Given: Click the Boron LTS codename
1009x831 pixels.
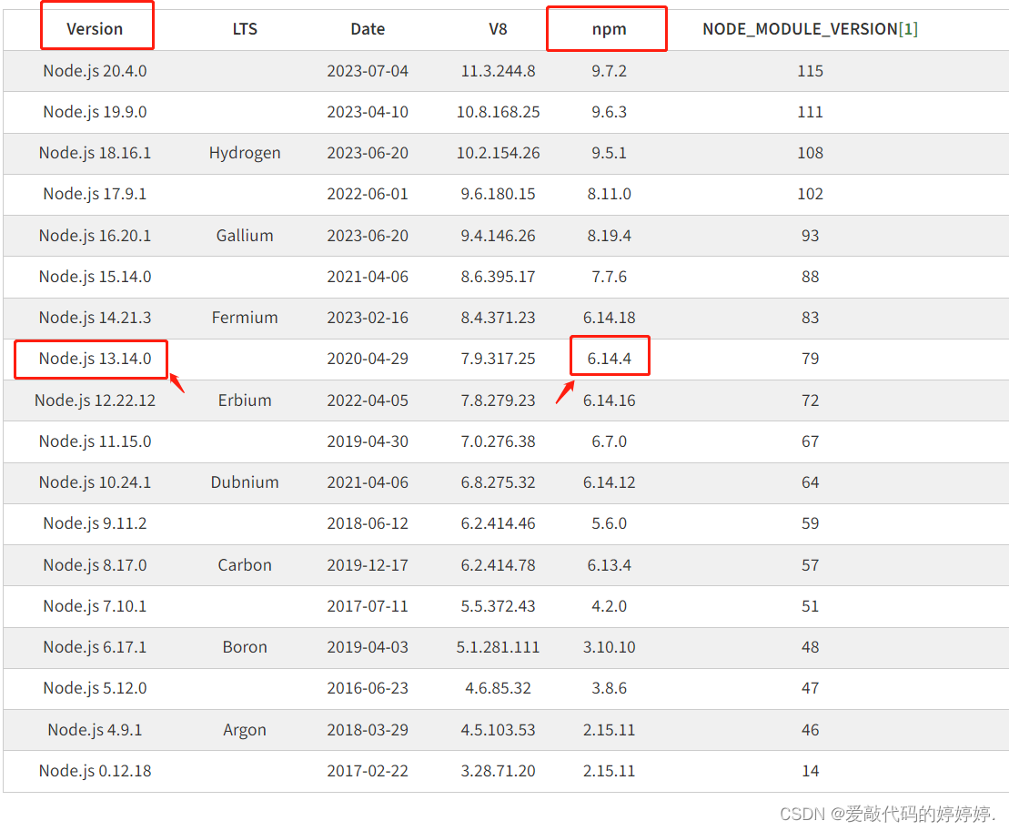Looking at the screenshot, I should point(245,647).
